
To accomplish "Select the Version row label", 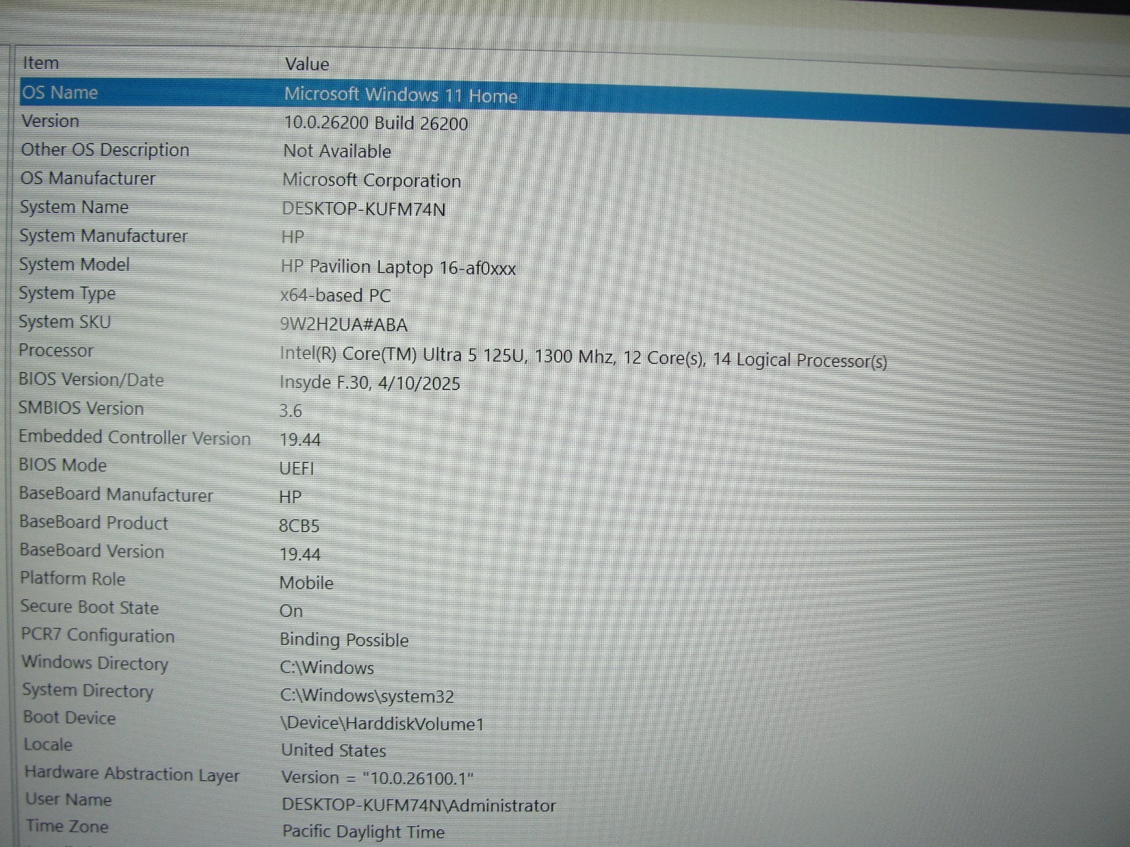I will tap(50, 121).
